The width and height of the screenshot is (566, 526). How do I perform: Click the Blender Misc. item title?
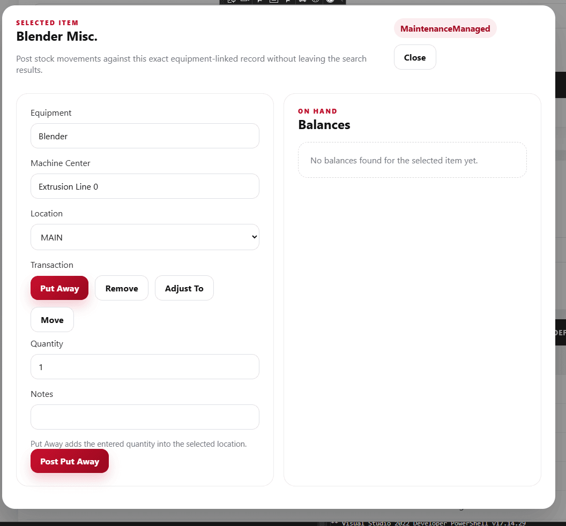[x=57, y=36]
